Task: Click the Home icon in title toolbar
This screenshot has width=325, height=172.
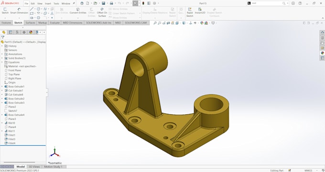Action: [x=82, y=3]
